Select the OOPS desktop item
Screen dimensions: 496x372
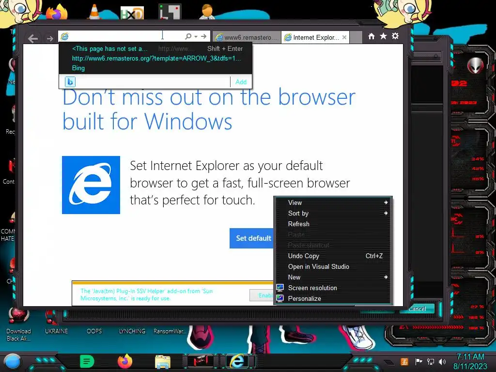click(x=94, y=331)
